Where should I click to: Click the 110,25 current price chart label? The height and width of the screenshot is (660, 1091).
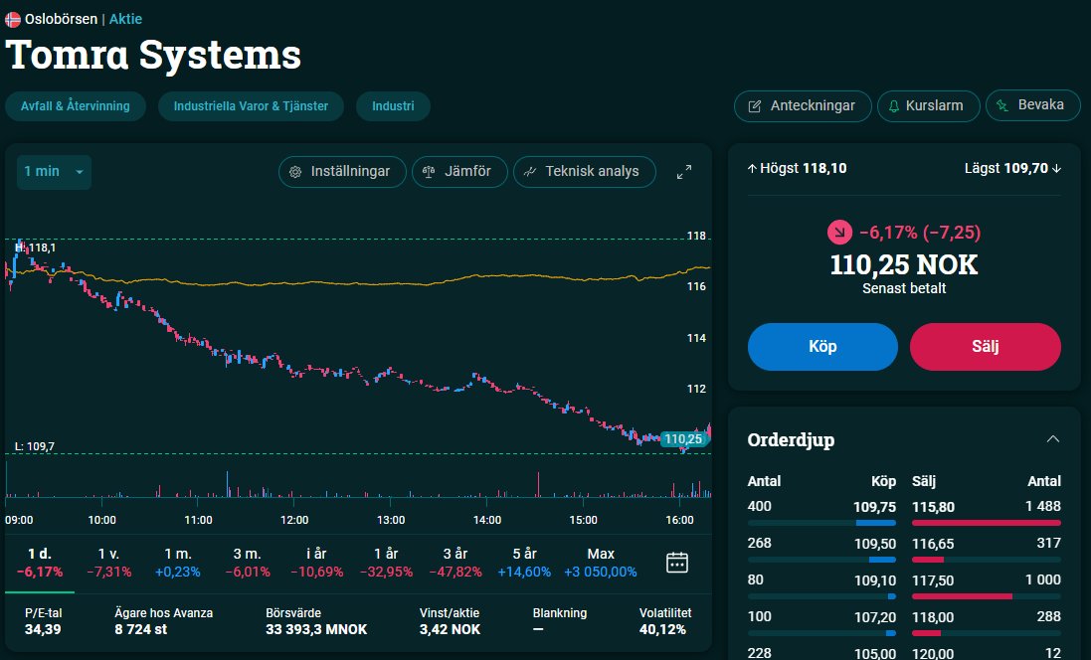click(x=684, y=439)
